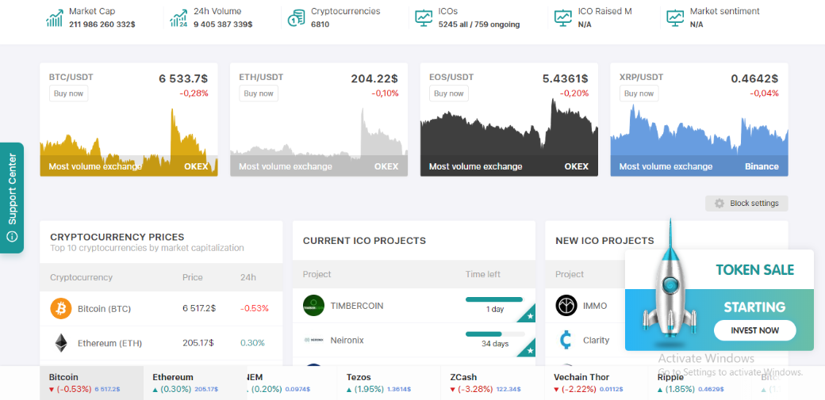Click Ethereum 24h change 0.30% in table
The image size is (825, 400).
coord(252,343)
